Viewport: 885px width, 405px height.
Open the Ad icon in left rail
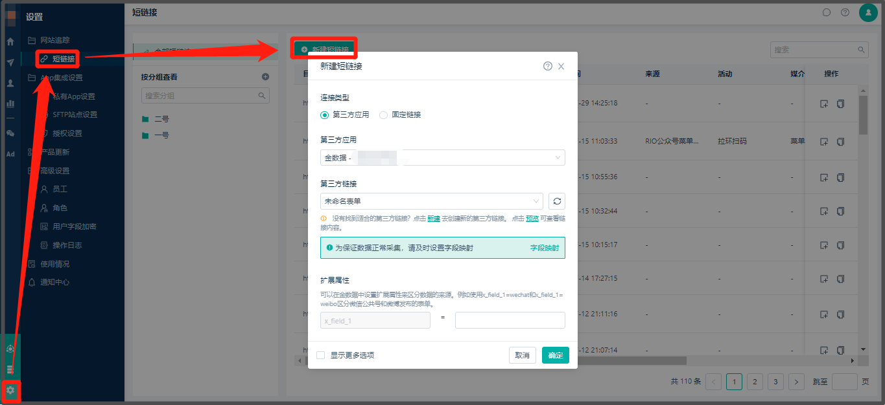10,154
